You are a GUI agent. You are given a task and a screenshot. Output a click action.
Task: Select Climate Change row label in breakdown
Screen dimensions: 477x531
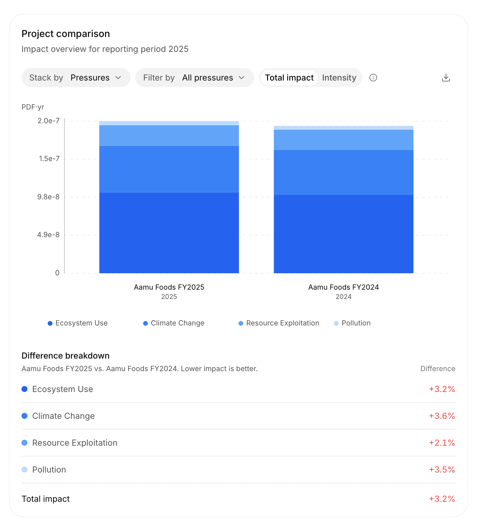point(64,416)
